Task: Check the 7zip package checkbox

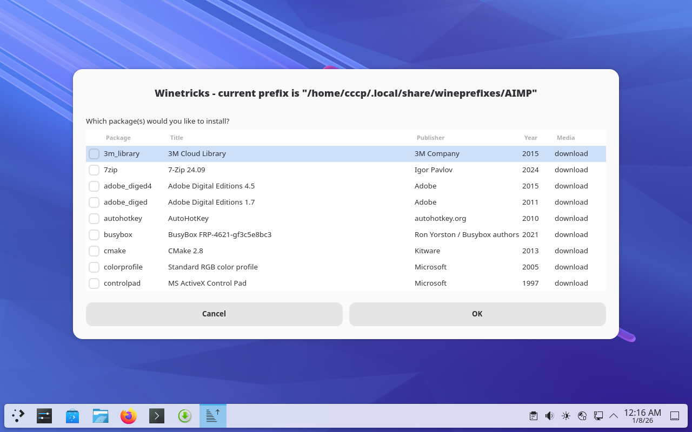Action: pyautogui.click(x=94, y=170)
